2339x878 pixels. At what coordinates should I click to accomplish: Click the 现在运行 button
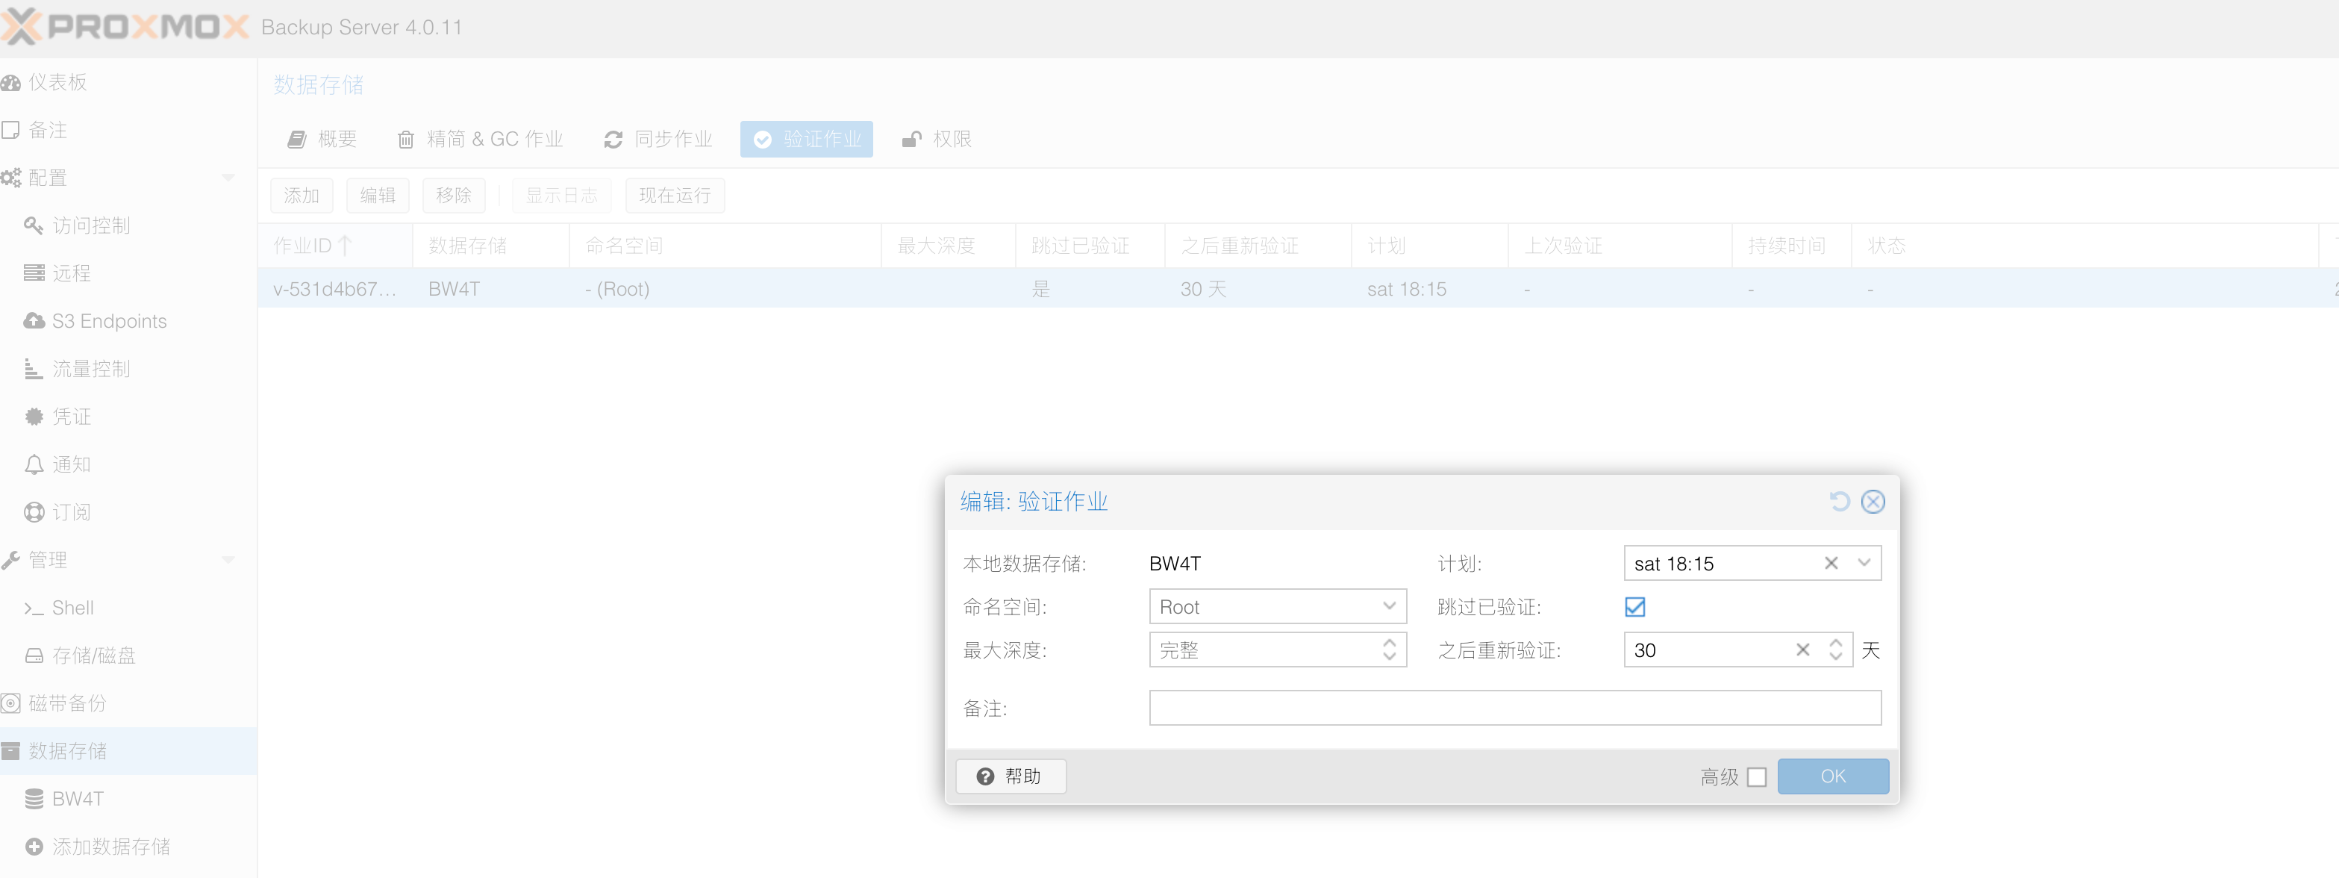coord(674,195)
